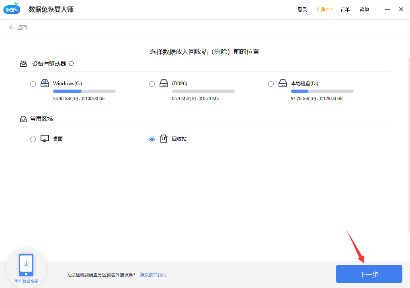Click the 开通VIP text
The width and height of the screenshot is (410, 288).
pos(324,9)
